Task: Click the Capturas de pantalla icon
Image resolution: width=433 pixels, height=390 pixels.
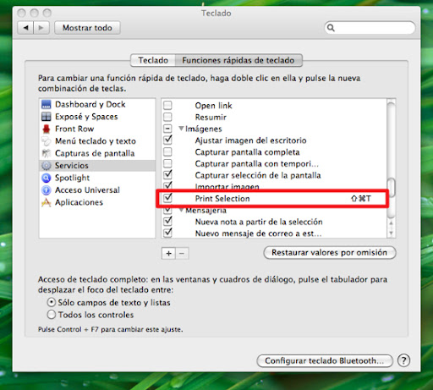Action: [x=47, y=153]
